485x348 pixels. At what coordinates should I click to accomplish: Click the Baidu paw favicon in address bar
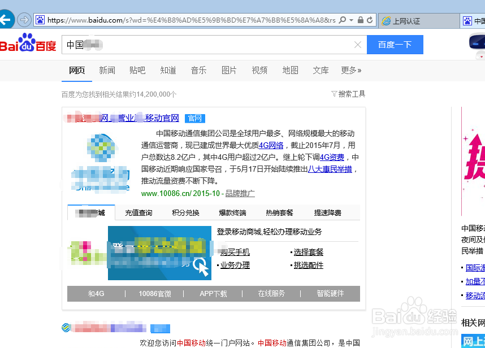coord(40,20)
